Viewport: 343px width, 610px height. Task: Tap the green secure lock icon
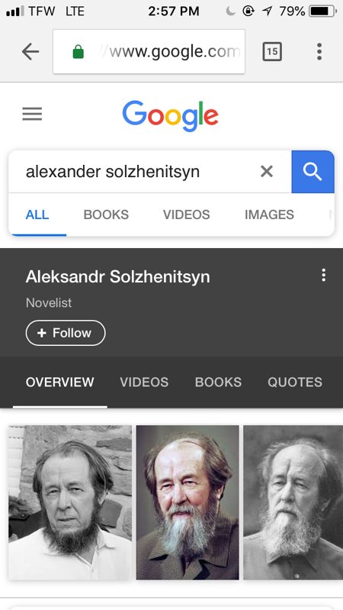[78, 51]
